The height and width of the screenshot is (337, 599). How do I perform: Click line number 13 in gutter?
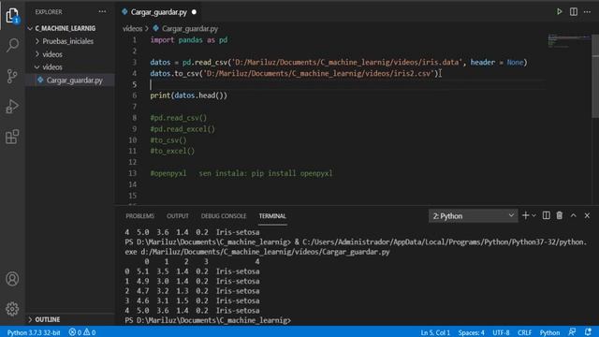click(x=132, y=173)
